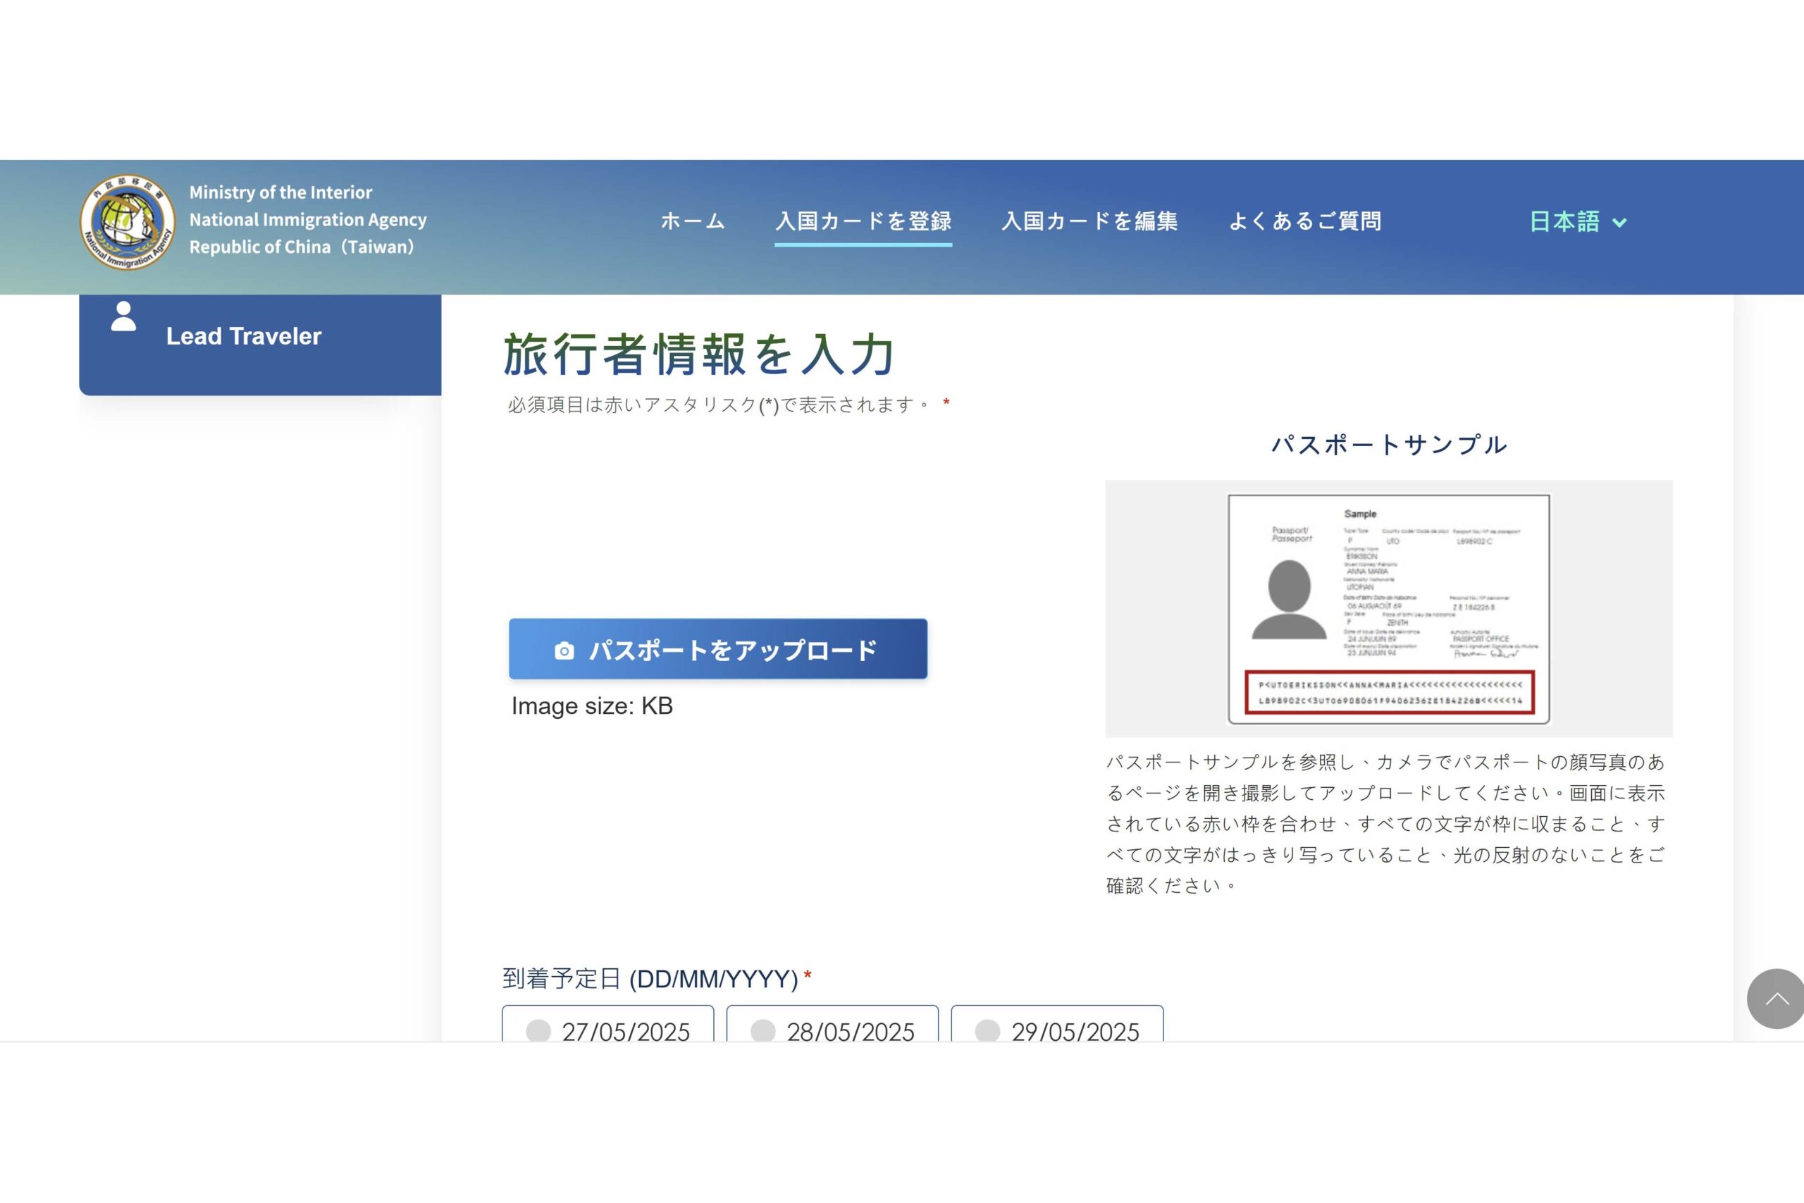Select the 28/05/2025 arrival date radio

tap(762, 1030)
